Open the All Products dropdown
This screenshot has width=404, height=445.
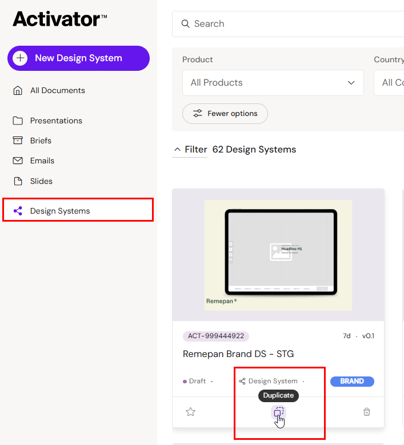click(273, 83)
